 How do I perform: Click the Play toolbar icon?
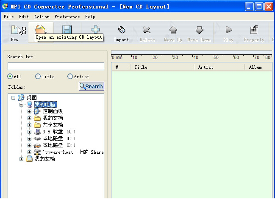pyautogui.click(x=228, y=30)
